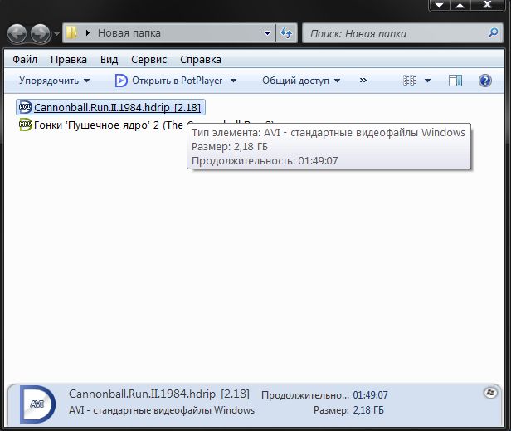Click the Windows logo icon in details pane

coord(490,393)
